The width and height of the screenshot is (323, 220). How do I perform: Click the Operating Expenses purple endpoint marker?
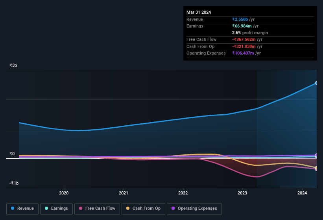coord(316,155)
